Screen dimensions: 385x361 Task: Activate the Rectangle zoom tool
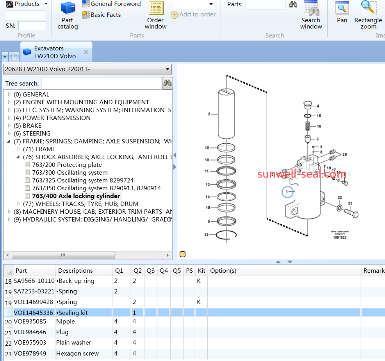tap(368, 16)
